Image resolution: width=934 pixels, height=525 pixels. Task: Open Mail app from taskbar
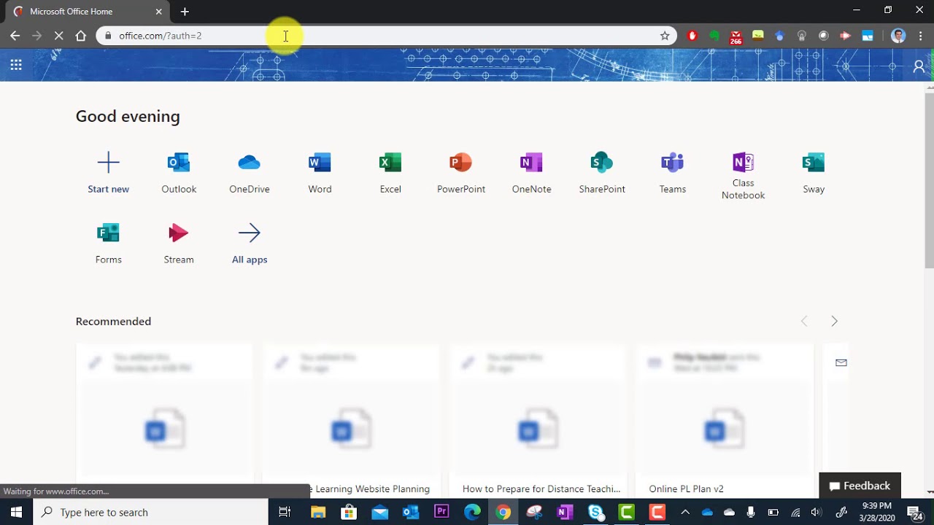[379, 512]
